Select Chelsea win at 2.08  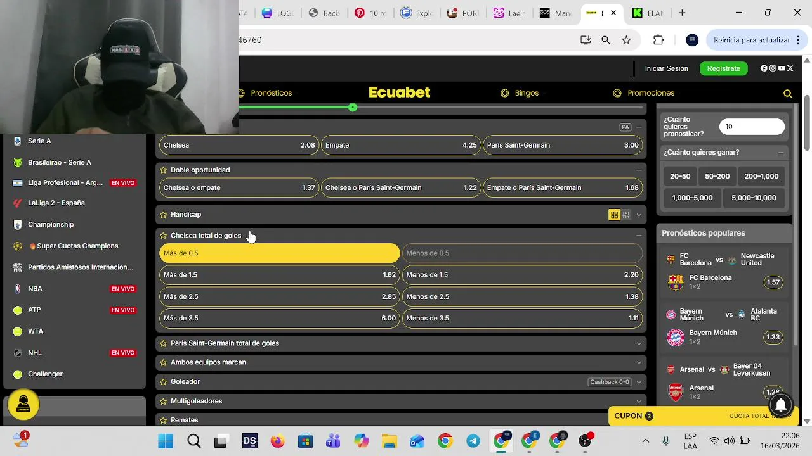239,145
